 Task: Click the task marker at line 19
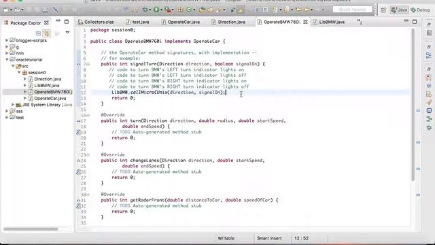pyautogui.click(x=79, y=132)
